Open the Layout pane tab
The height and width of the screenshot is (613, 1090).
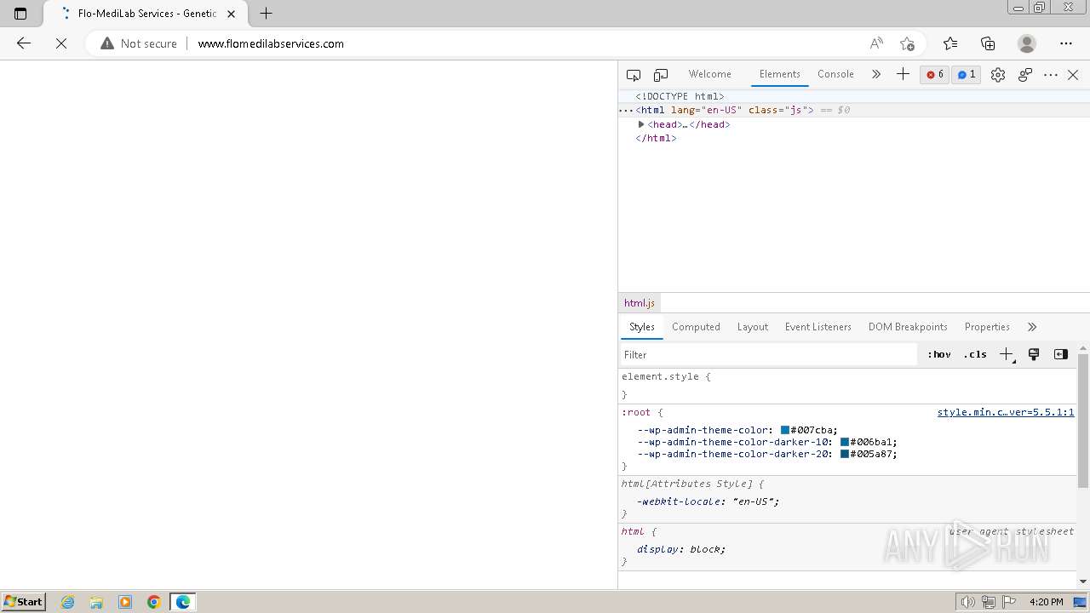(x=753, y=327)
